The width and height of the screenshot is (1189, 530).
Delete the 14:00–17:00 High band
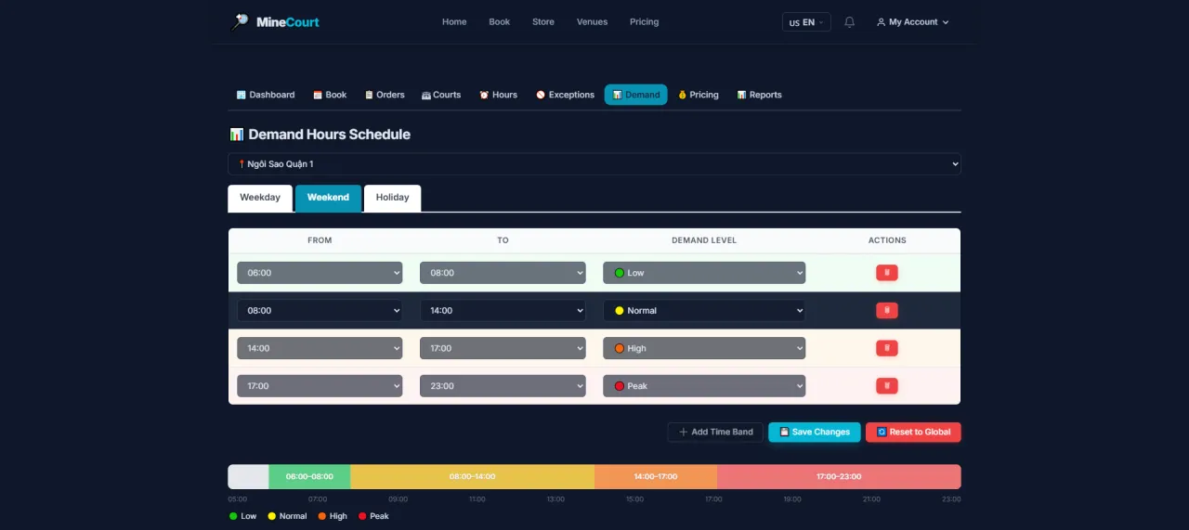click(887, 348)
